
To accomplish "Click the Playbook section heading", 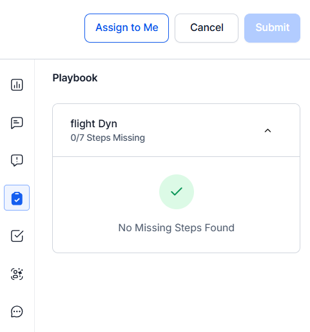I will [x=75, y=78].
